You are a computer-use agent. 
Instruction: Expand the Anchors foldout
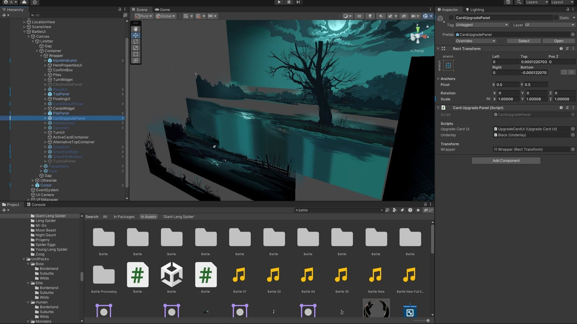(x=438, y=79)
